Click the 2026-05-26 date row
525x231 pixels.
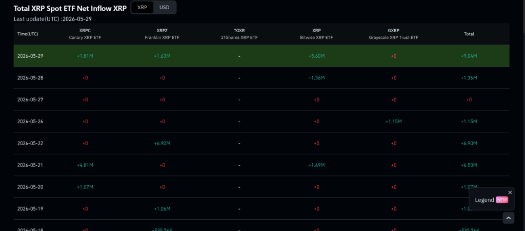(261, 122)
